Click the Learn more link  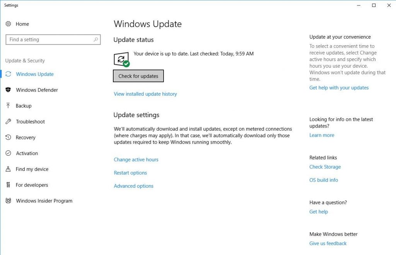(322, 135)
